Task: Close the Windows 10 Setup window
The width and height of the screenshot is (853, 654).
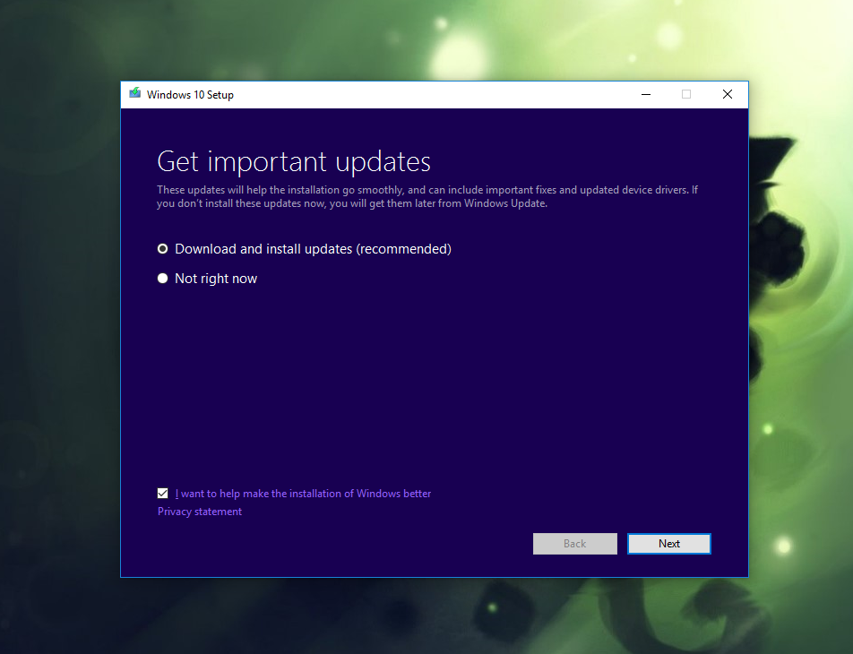Action: click(728, 95)
